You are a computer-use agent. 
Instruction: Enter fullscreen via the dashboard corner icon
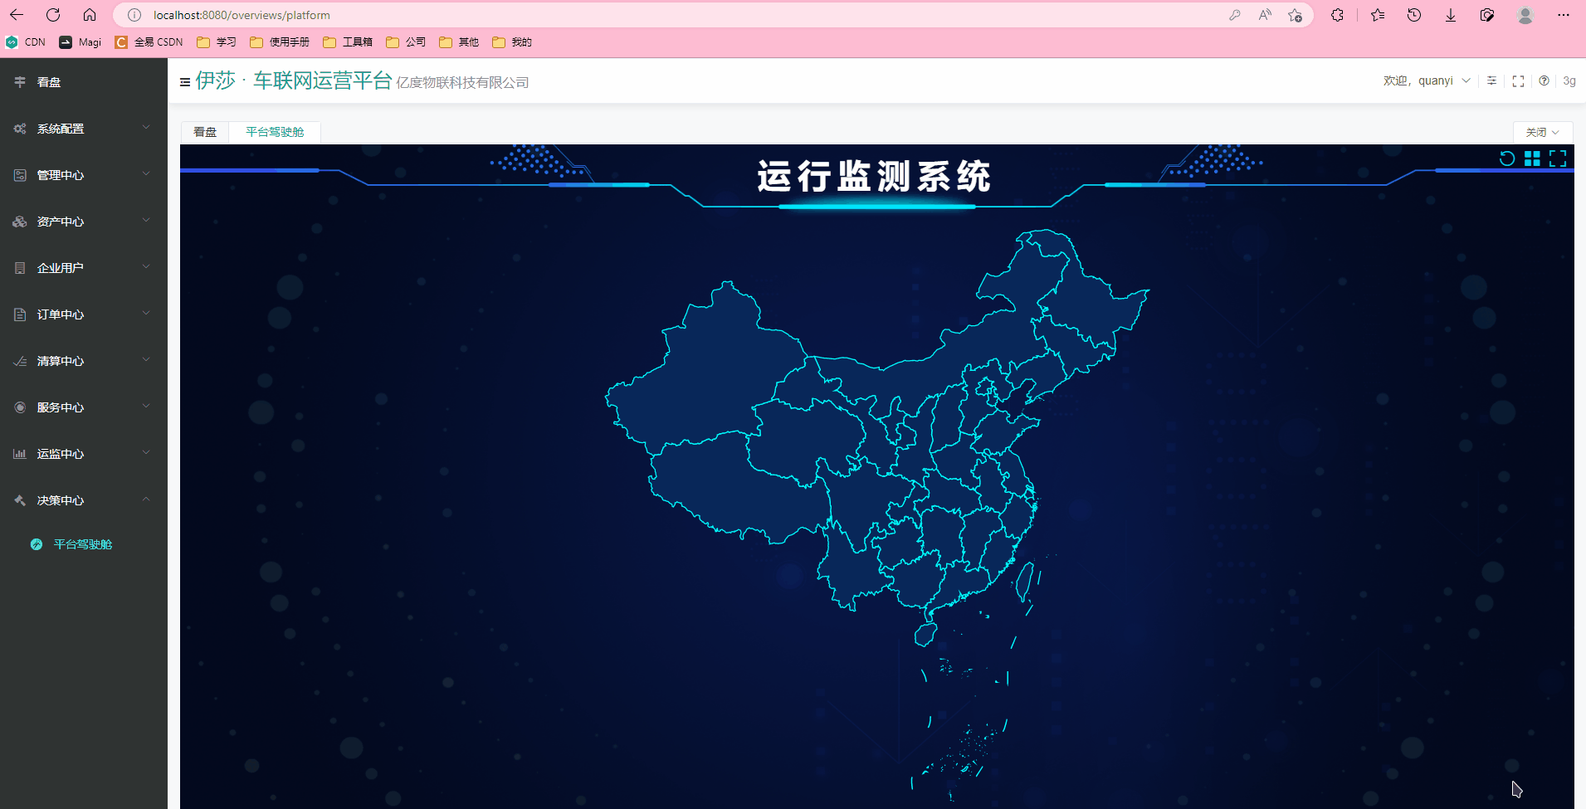[x=1558, y=158]
